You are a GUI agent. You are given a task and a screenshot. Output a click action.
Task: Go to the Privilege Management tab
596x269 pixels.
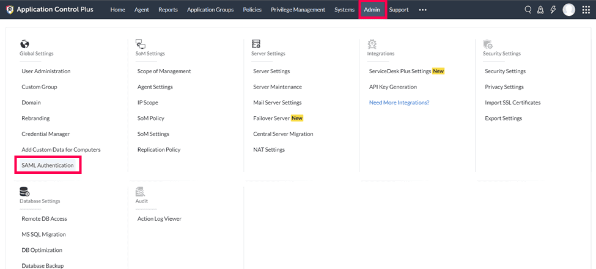[x=298, y=10]
